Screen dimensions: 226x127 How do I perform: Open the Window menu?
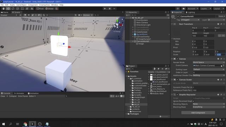[54, 5]
